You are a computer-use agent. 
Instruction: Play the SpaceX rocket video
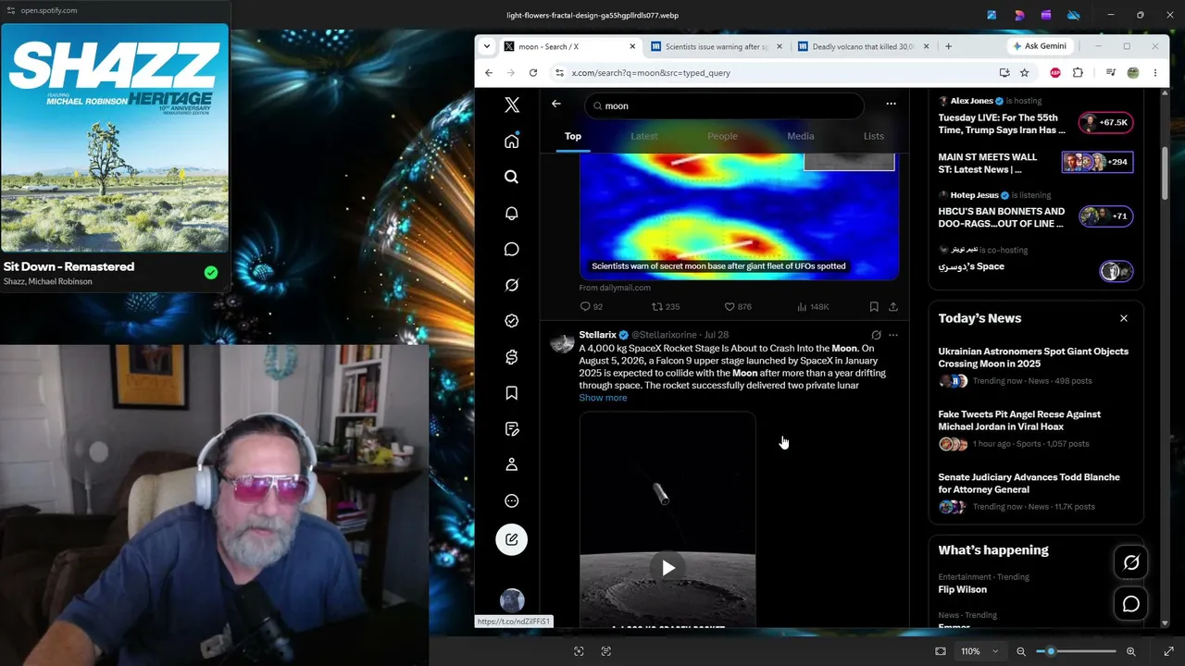667,568
